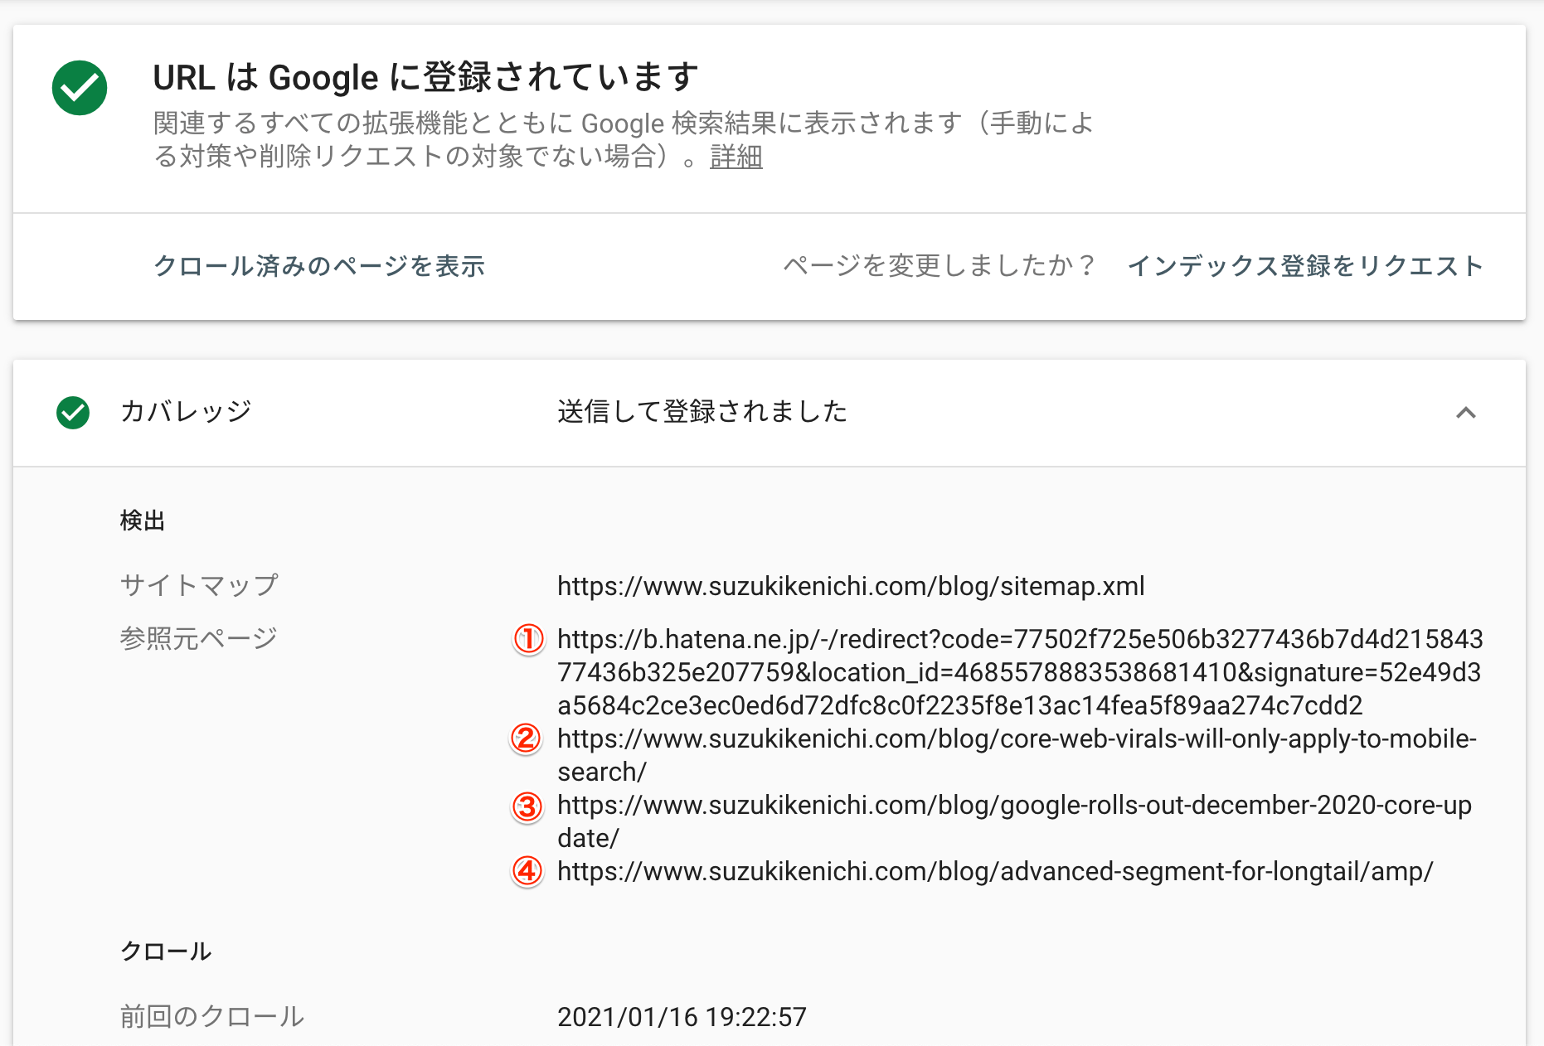Click インデックス登録をリクエスト button
Viewport: 1544px width, 1046px height.
(1305, 266)
